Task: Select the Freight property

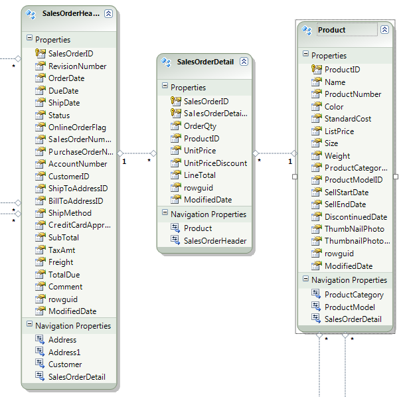Action: [x=61, y=262]
